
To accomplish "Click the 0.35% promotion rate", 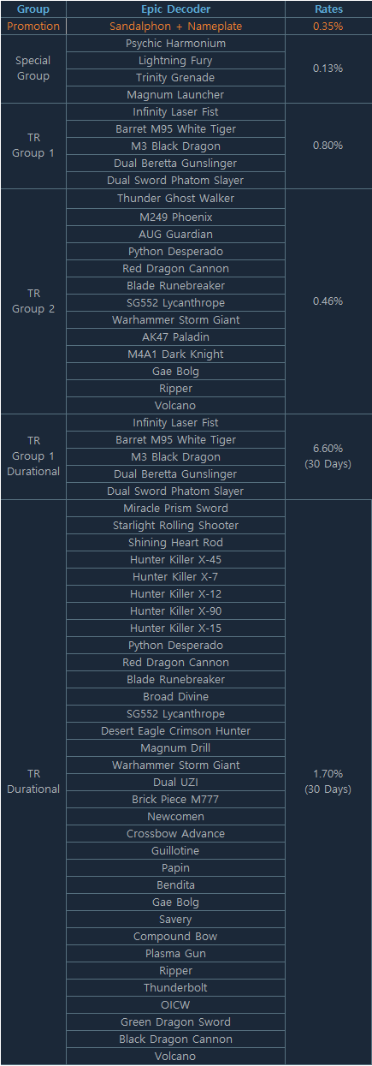I will point(328,27).
